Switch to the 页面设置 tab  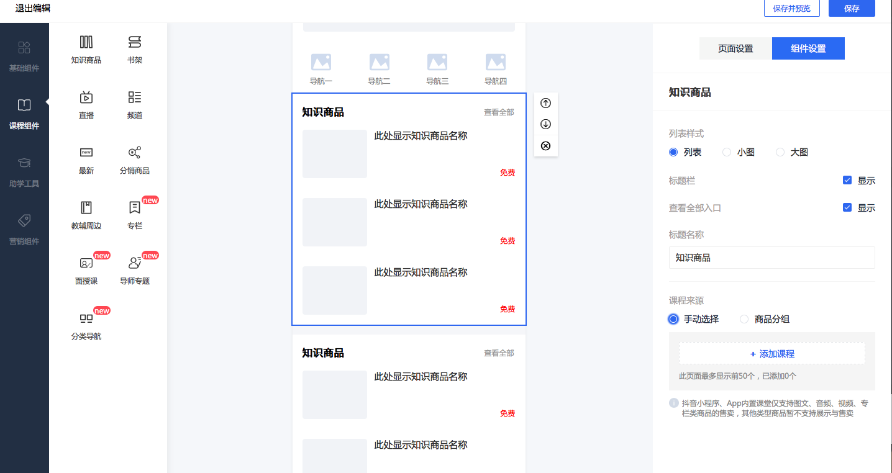[735, 48]
